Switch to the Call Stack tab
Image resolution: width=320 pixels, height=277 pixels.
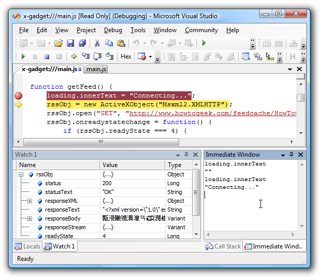(223, 246)
